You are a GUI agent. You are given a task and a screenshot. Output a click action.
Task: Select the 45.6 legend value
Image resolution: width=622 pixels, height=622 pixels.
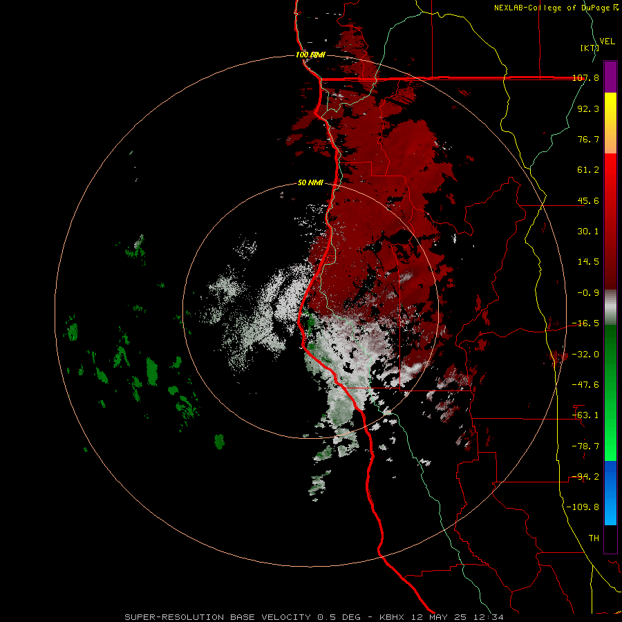tap(588, 200)
